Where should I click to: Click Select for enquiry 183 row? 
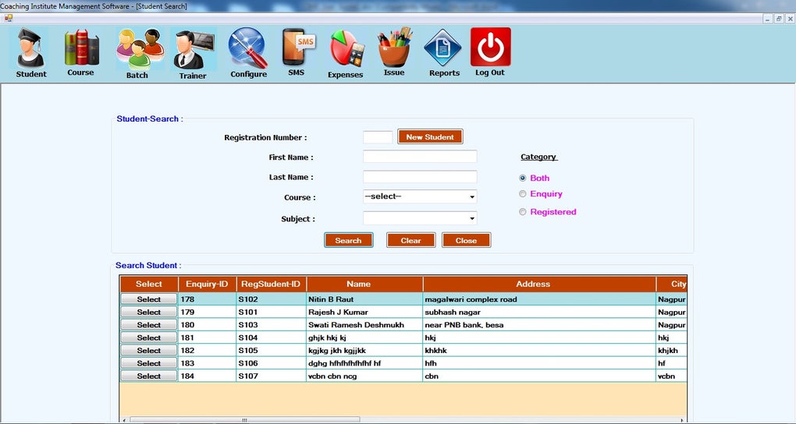pos(149,363)
